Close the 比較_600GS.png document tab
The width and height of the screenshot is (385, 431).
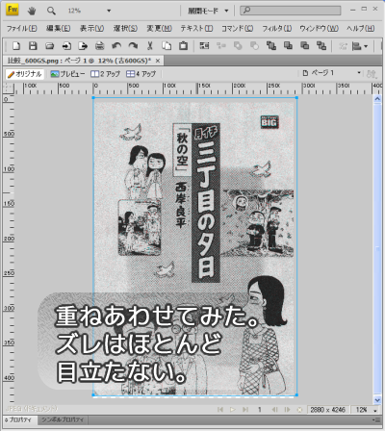[x=158, y=61]
